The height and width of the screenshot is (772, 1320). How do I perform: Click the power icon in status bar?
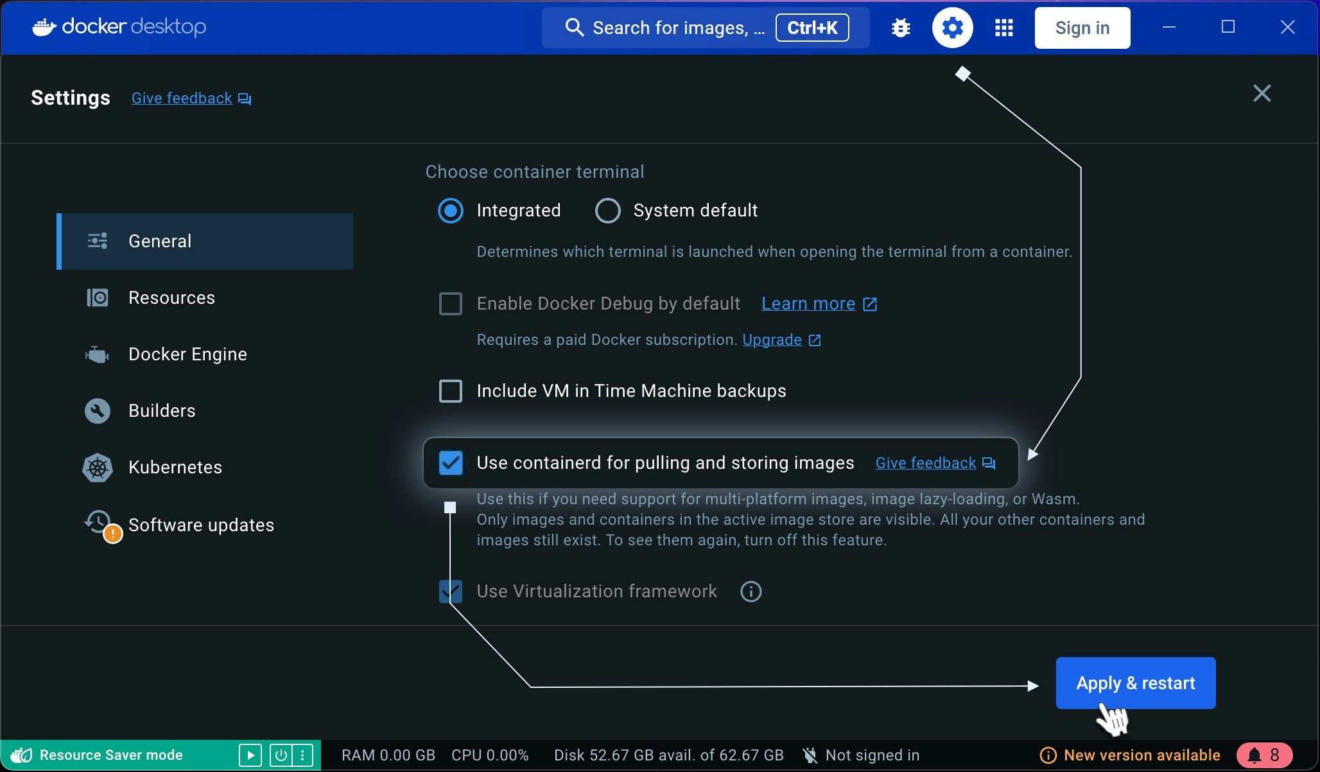(x=281, y=755)
